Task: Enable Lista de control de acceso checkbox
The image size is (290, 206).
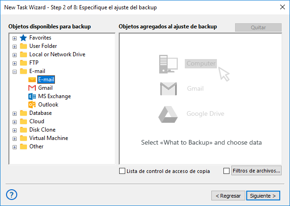Action: pyautogui.click(x=122, y=171)
